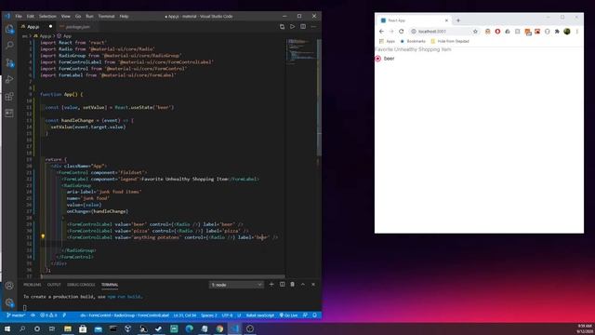Switch to PROBLEMS panel tab
Screen dimensions: 595x335
click(x=33, y=285)
